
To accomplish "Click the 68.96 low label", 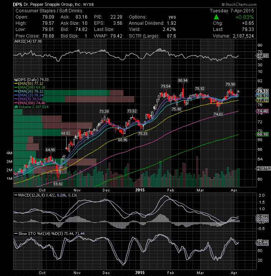I will coord(122,140).
